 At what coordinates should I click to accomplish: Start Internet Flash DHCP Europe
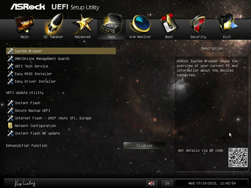(x=53, y=118)
